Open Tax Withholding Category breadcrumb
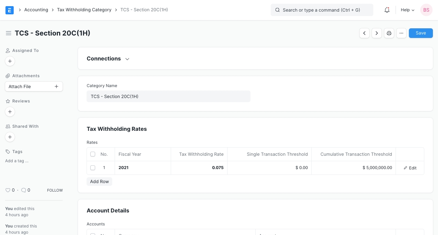 point(84,10)
